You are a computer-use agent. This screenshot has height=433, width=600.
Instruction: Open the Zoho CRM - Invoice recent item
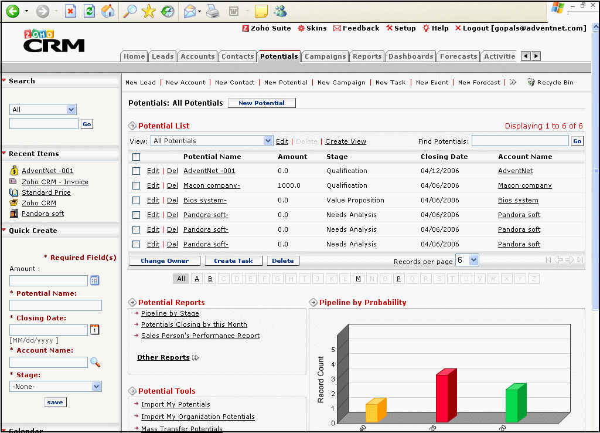coord(54,182)
